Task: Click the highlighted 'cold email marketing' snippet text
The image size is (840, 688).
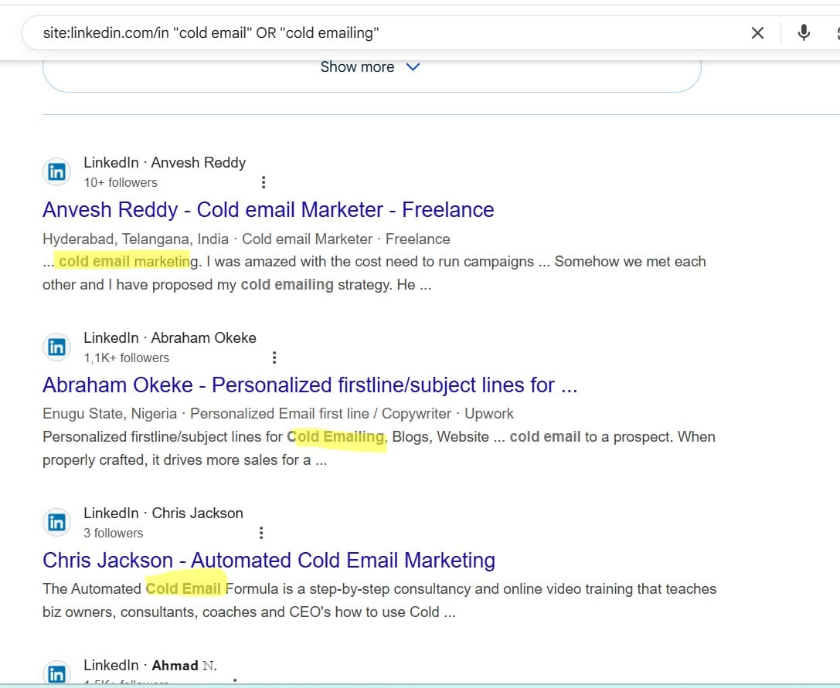Action: pos(128,261)
